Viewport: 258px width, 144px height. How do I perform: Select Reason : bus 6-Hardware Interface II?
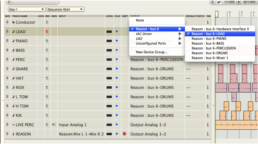(x=220, y=29)
